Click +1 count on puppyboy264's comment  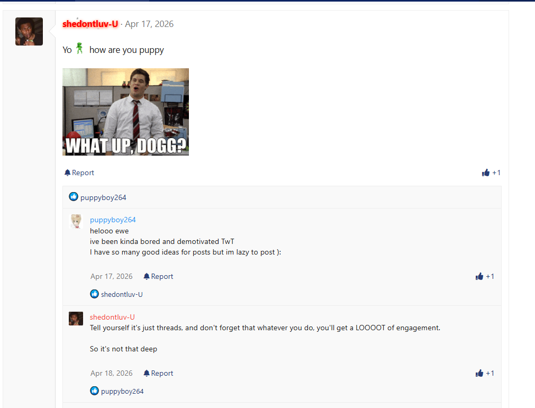(x=490, y=276)
